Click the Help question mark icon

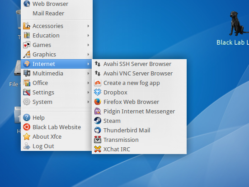coord(27,117)
